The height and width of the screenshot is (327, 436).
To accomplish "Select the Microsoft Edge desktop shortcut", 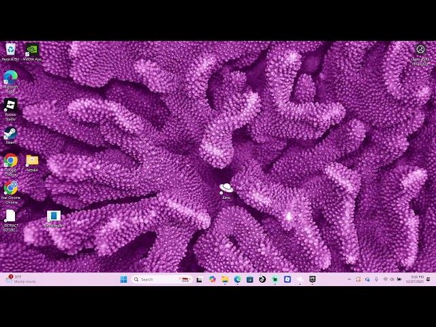I will (11, 81).
